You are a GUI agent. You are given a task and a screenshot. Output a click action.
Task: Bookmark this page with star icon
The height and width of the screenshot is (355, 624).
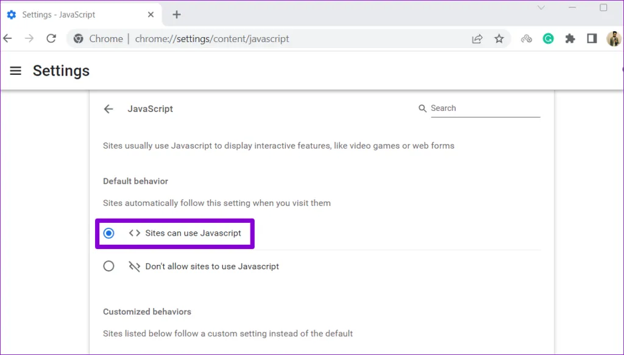[x=499, y=39]
